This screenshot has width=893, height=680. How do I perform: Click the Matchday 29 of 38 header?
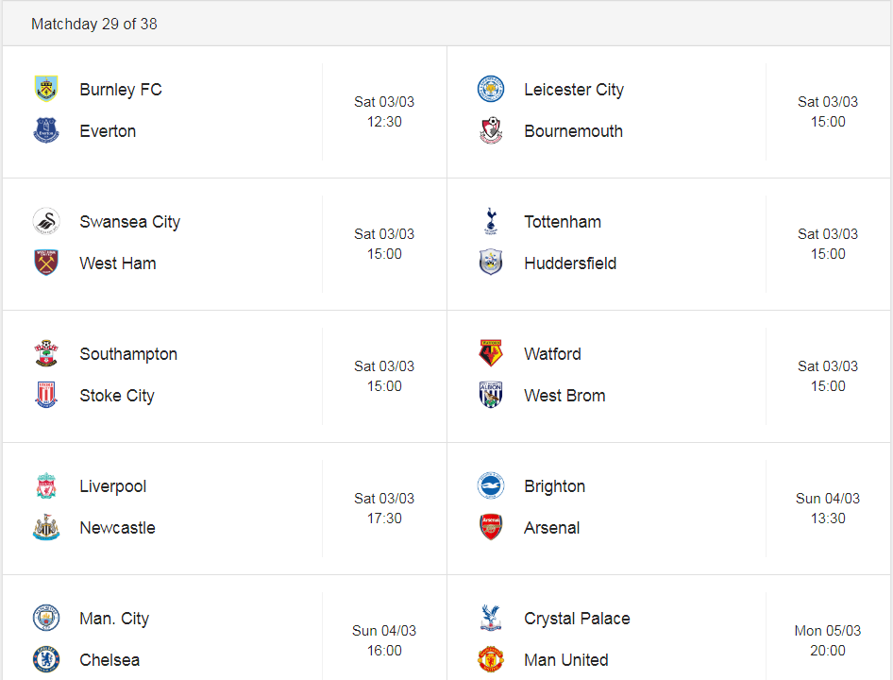pyautogui.click(x=94, y=24)
